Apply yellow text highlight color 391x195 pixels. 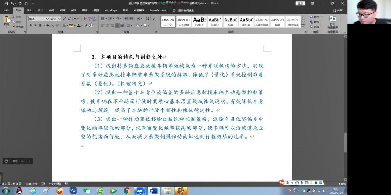coord(71,26)
